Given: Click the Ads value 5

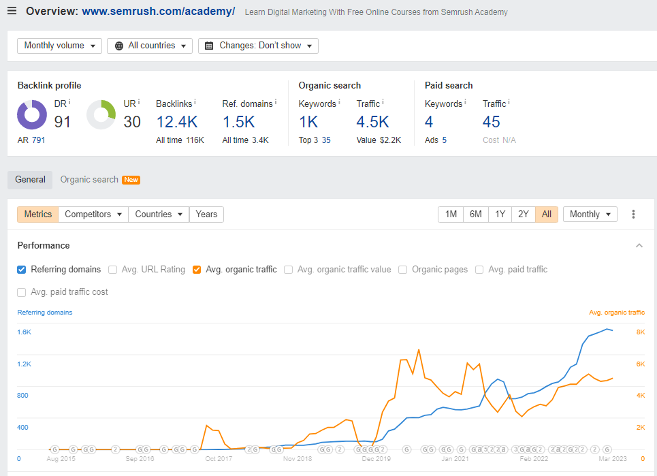Looking at the screenshot, I should (444, 140).
